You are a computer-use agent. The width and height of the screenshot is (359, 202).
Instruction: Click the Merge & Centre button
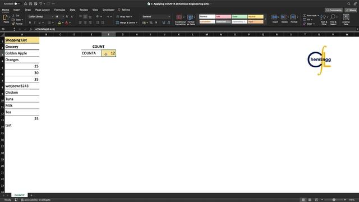pos(126,22)
